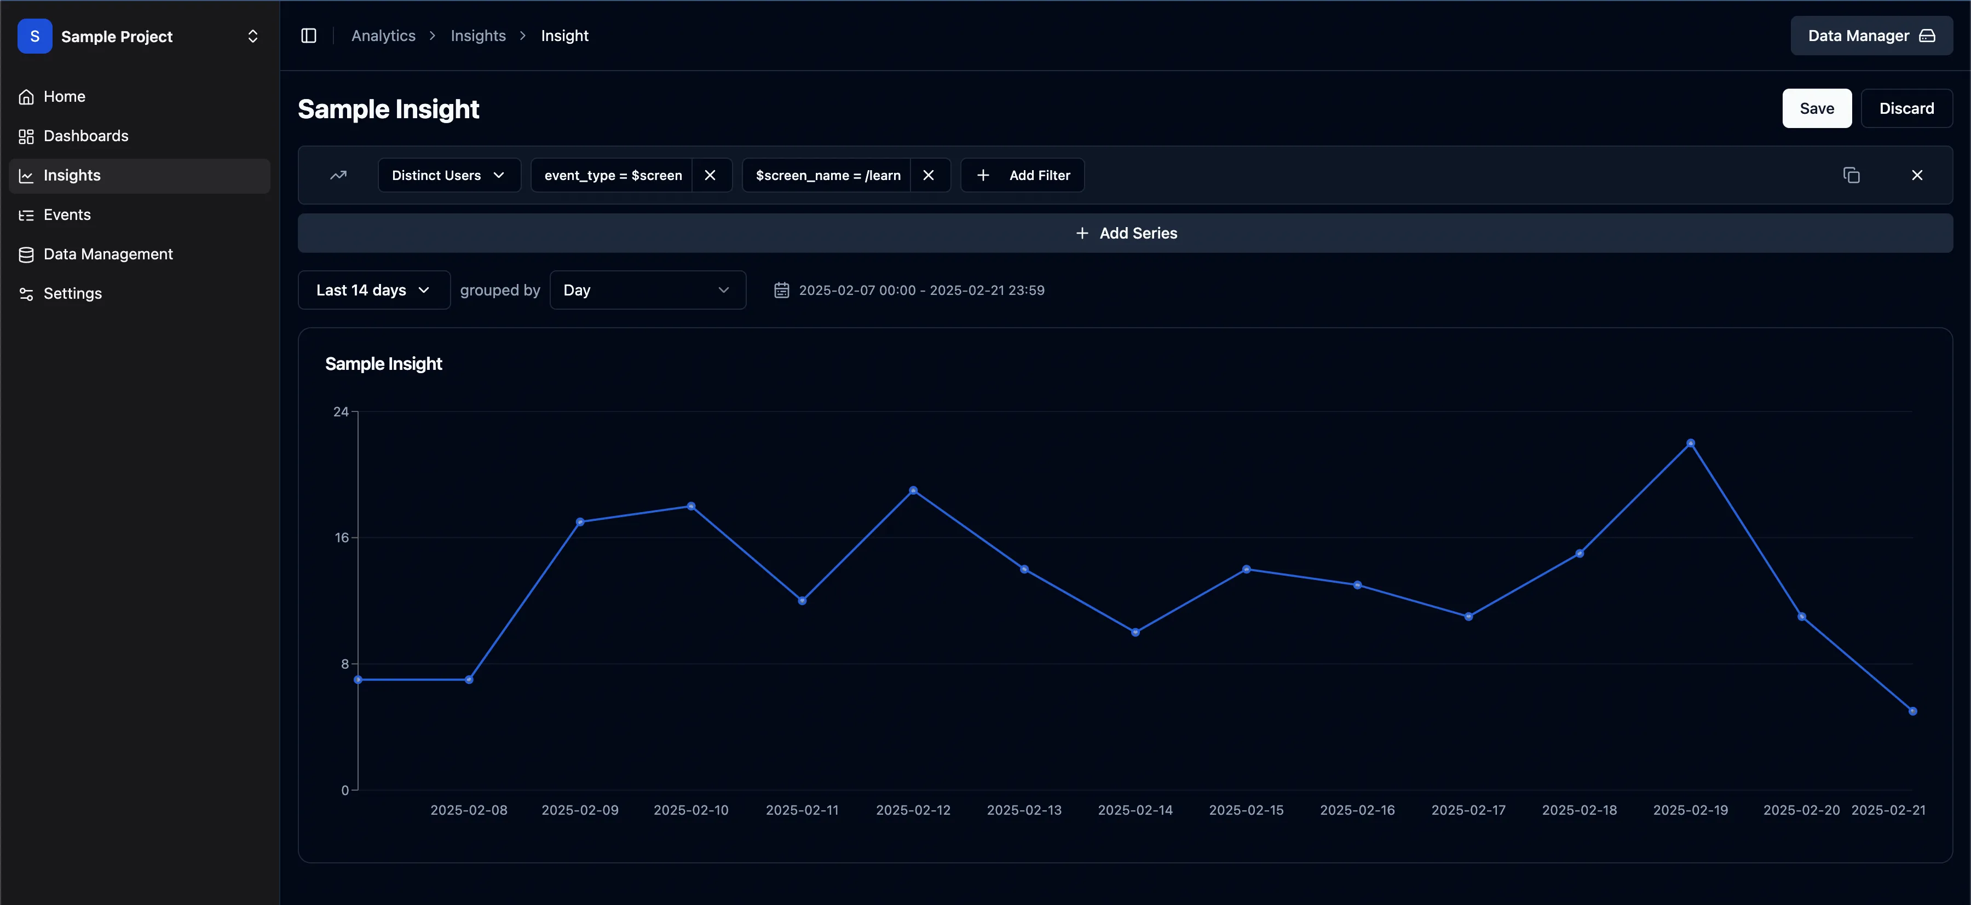Click the current Insight breadcrumb
1971x905 pixels.
[x=564, y=36]
